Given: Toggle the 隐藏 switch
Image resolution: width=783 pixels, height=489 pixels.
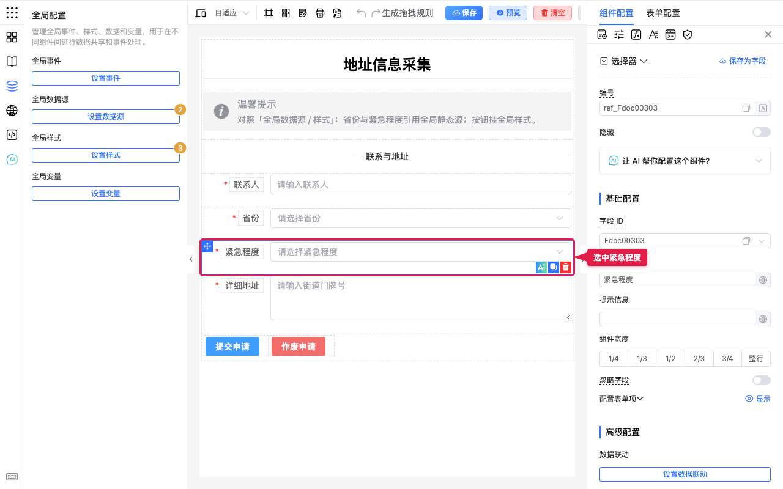Looking at the screenshot, I should pyautogui.click(x=762, y=132).
